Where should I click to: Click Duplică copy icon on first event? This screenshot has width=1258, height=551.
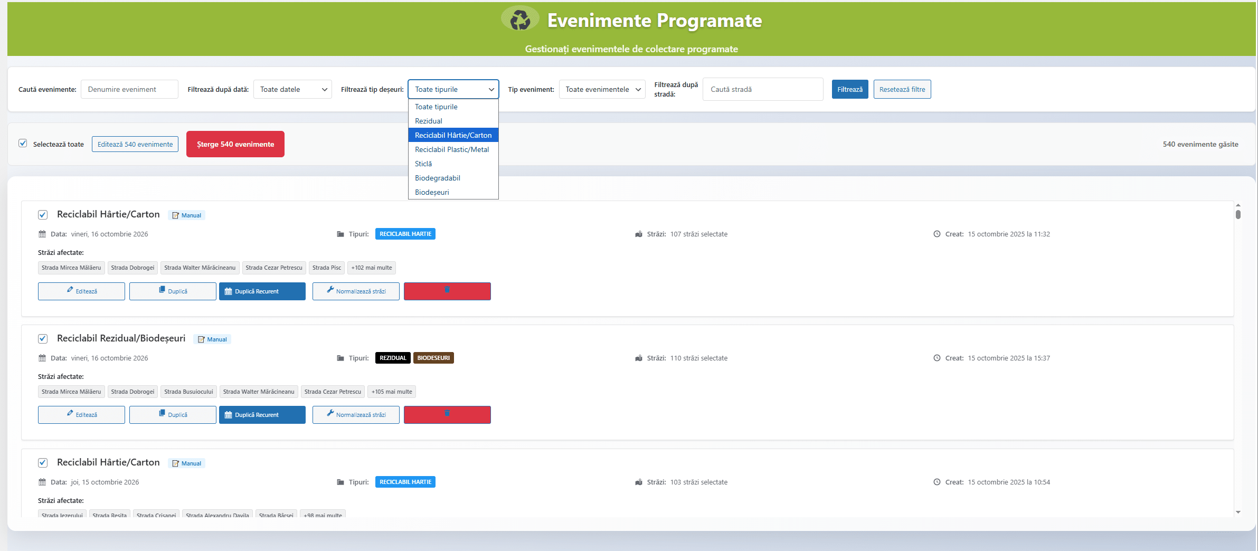(162, 290)
